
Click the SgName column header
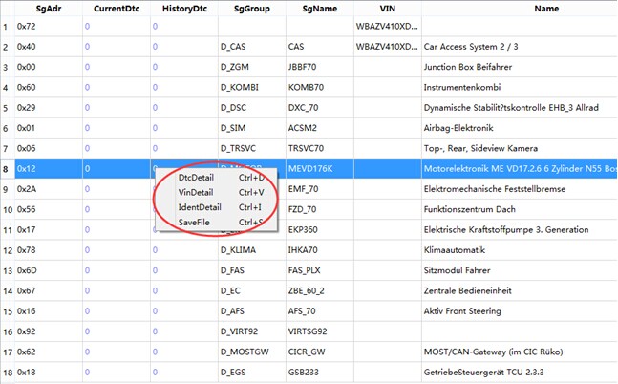click(x=320, y=9)
